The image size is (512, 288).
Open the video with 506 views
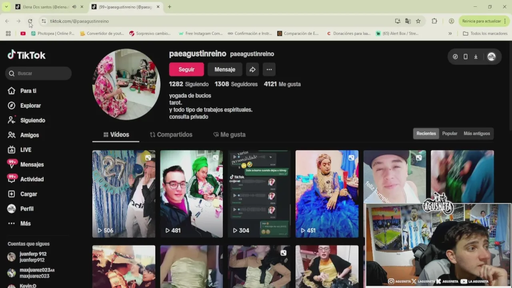coord(124,194)
